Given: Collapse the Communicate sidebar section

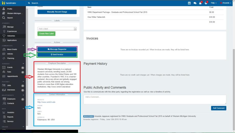Looking at the screenshot, I should 24,46.
